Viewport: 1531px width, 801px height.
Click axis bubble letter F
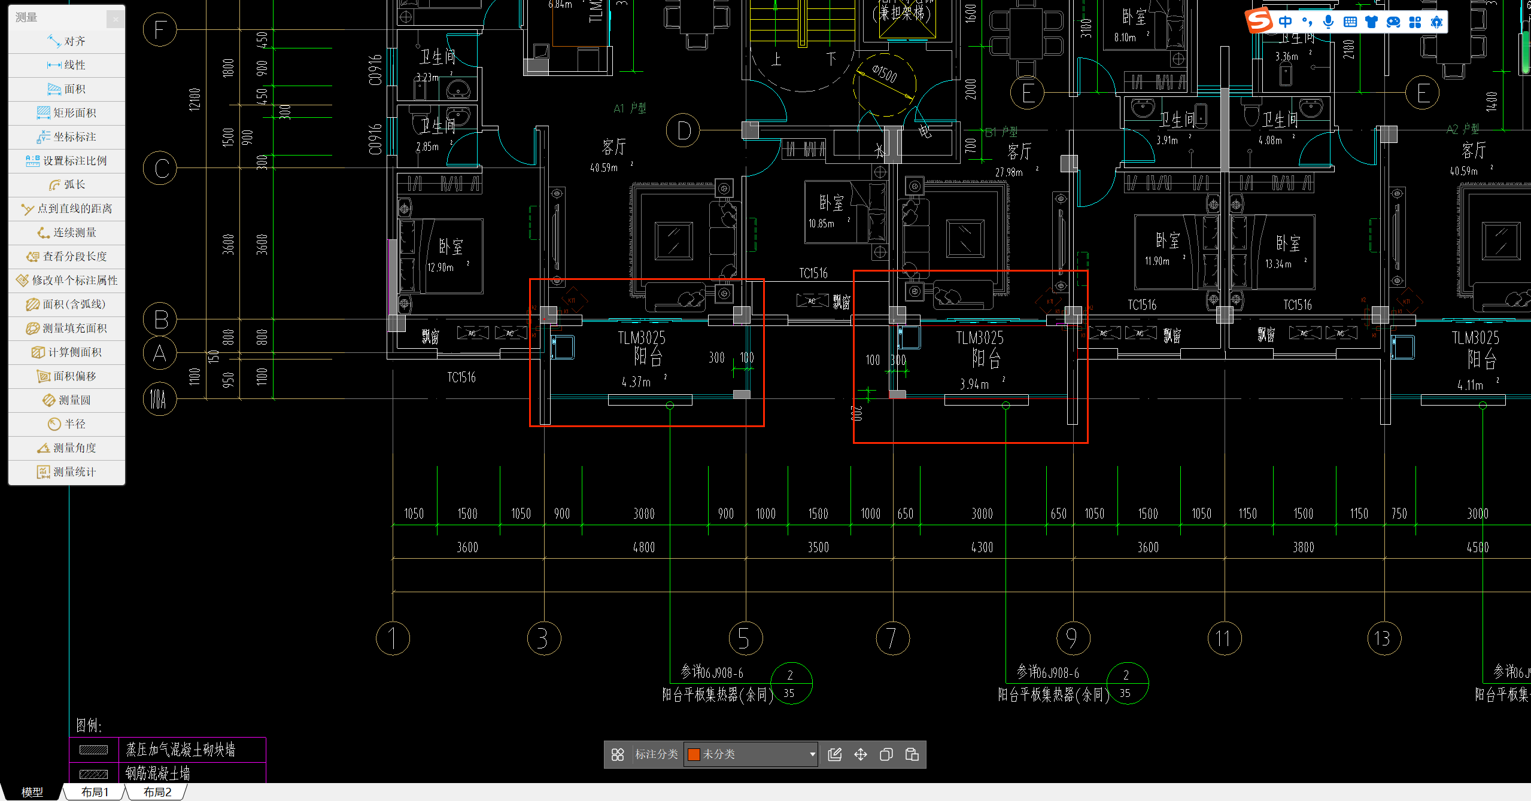click(x=160, y=29)
